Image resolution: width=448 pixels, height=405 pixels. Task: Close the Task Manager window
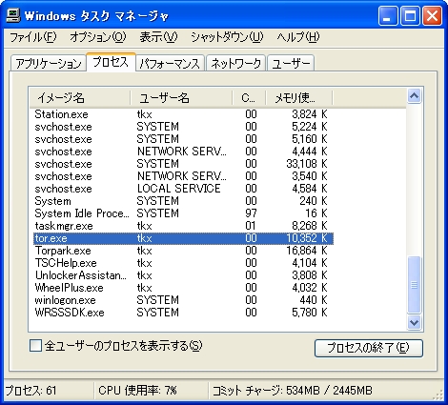[432, 15]
